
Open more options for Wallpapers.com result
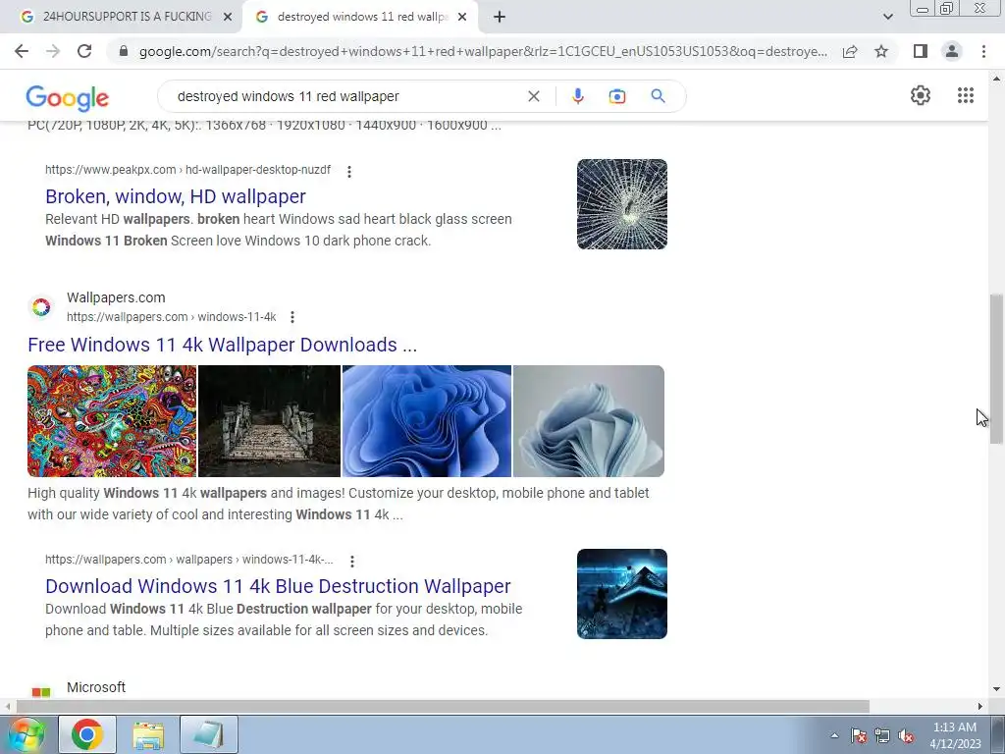pos(292,317)
